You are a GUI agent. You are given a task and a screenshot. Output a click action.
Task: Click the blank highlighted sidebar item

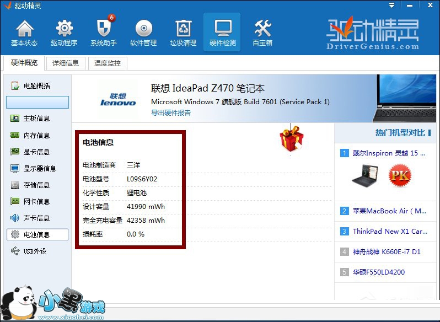pos(37,102)
